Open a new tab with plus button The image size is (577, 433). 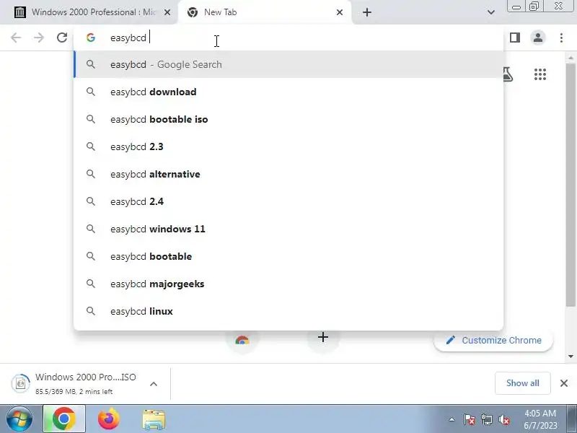[x=367, y=12]
